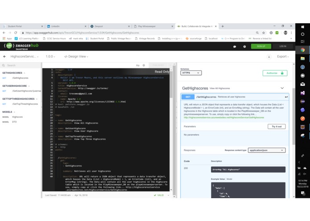
Task: Click the green SIGN UP button
Action: (261, 46)
